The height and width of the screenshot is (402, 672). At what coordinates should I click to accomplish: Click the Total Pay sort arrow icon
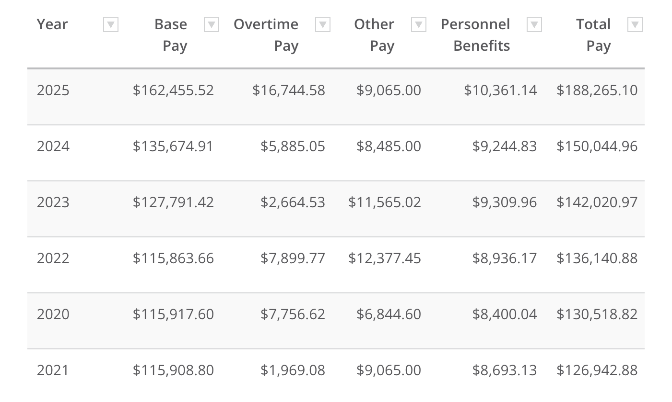tap(635, 24)
